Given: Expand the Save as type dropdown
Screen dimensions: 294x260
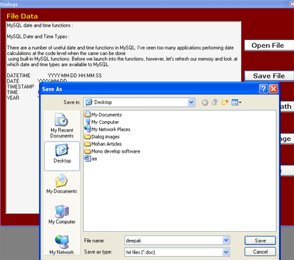Looking at the screenshot, I should pyautogui.click(x=226, y=252).
